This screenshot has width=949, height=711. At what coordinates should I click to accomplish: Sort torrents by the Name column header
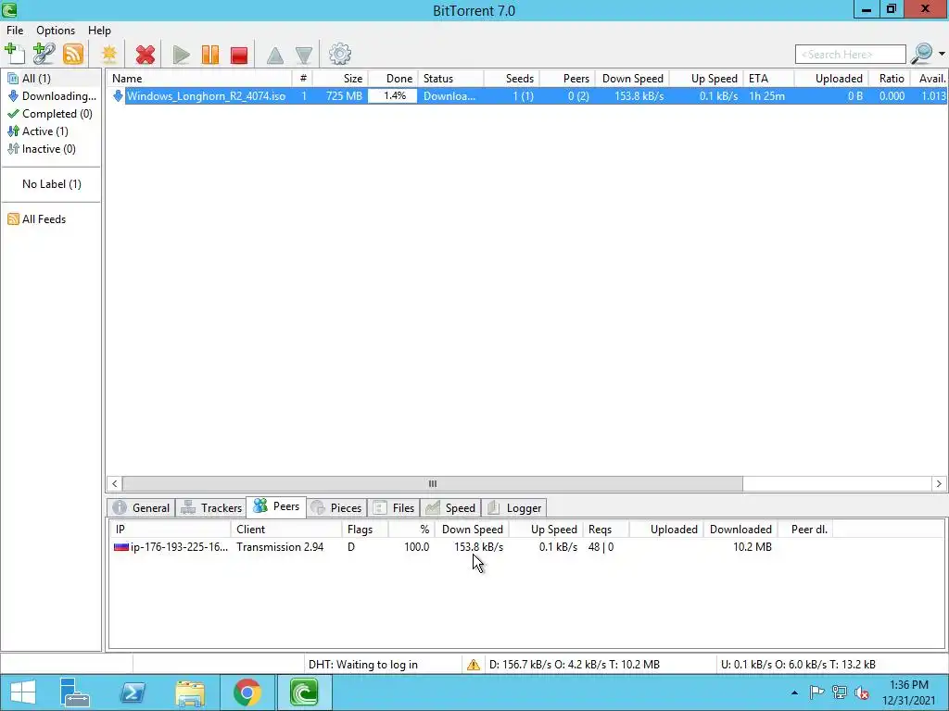200,79
